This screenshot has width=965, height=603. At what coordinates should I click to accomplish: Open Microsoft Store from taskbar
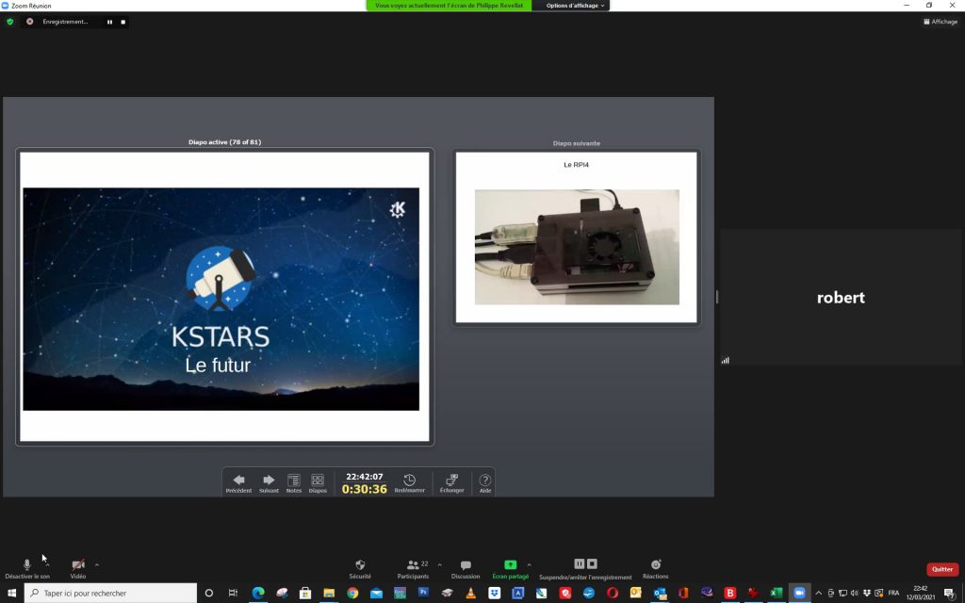coord(305,594)
